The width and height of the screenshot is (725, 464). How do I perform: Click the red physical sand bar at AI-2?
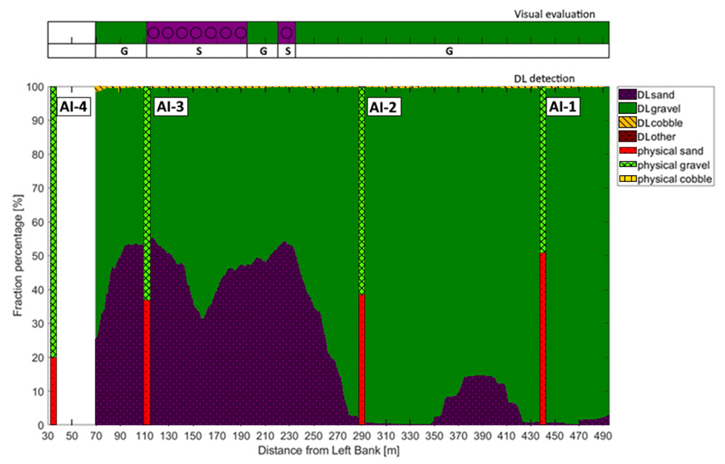[x=362, y=359]
